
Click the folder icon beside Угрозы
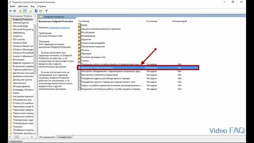pos(79,61)
